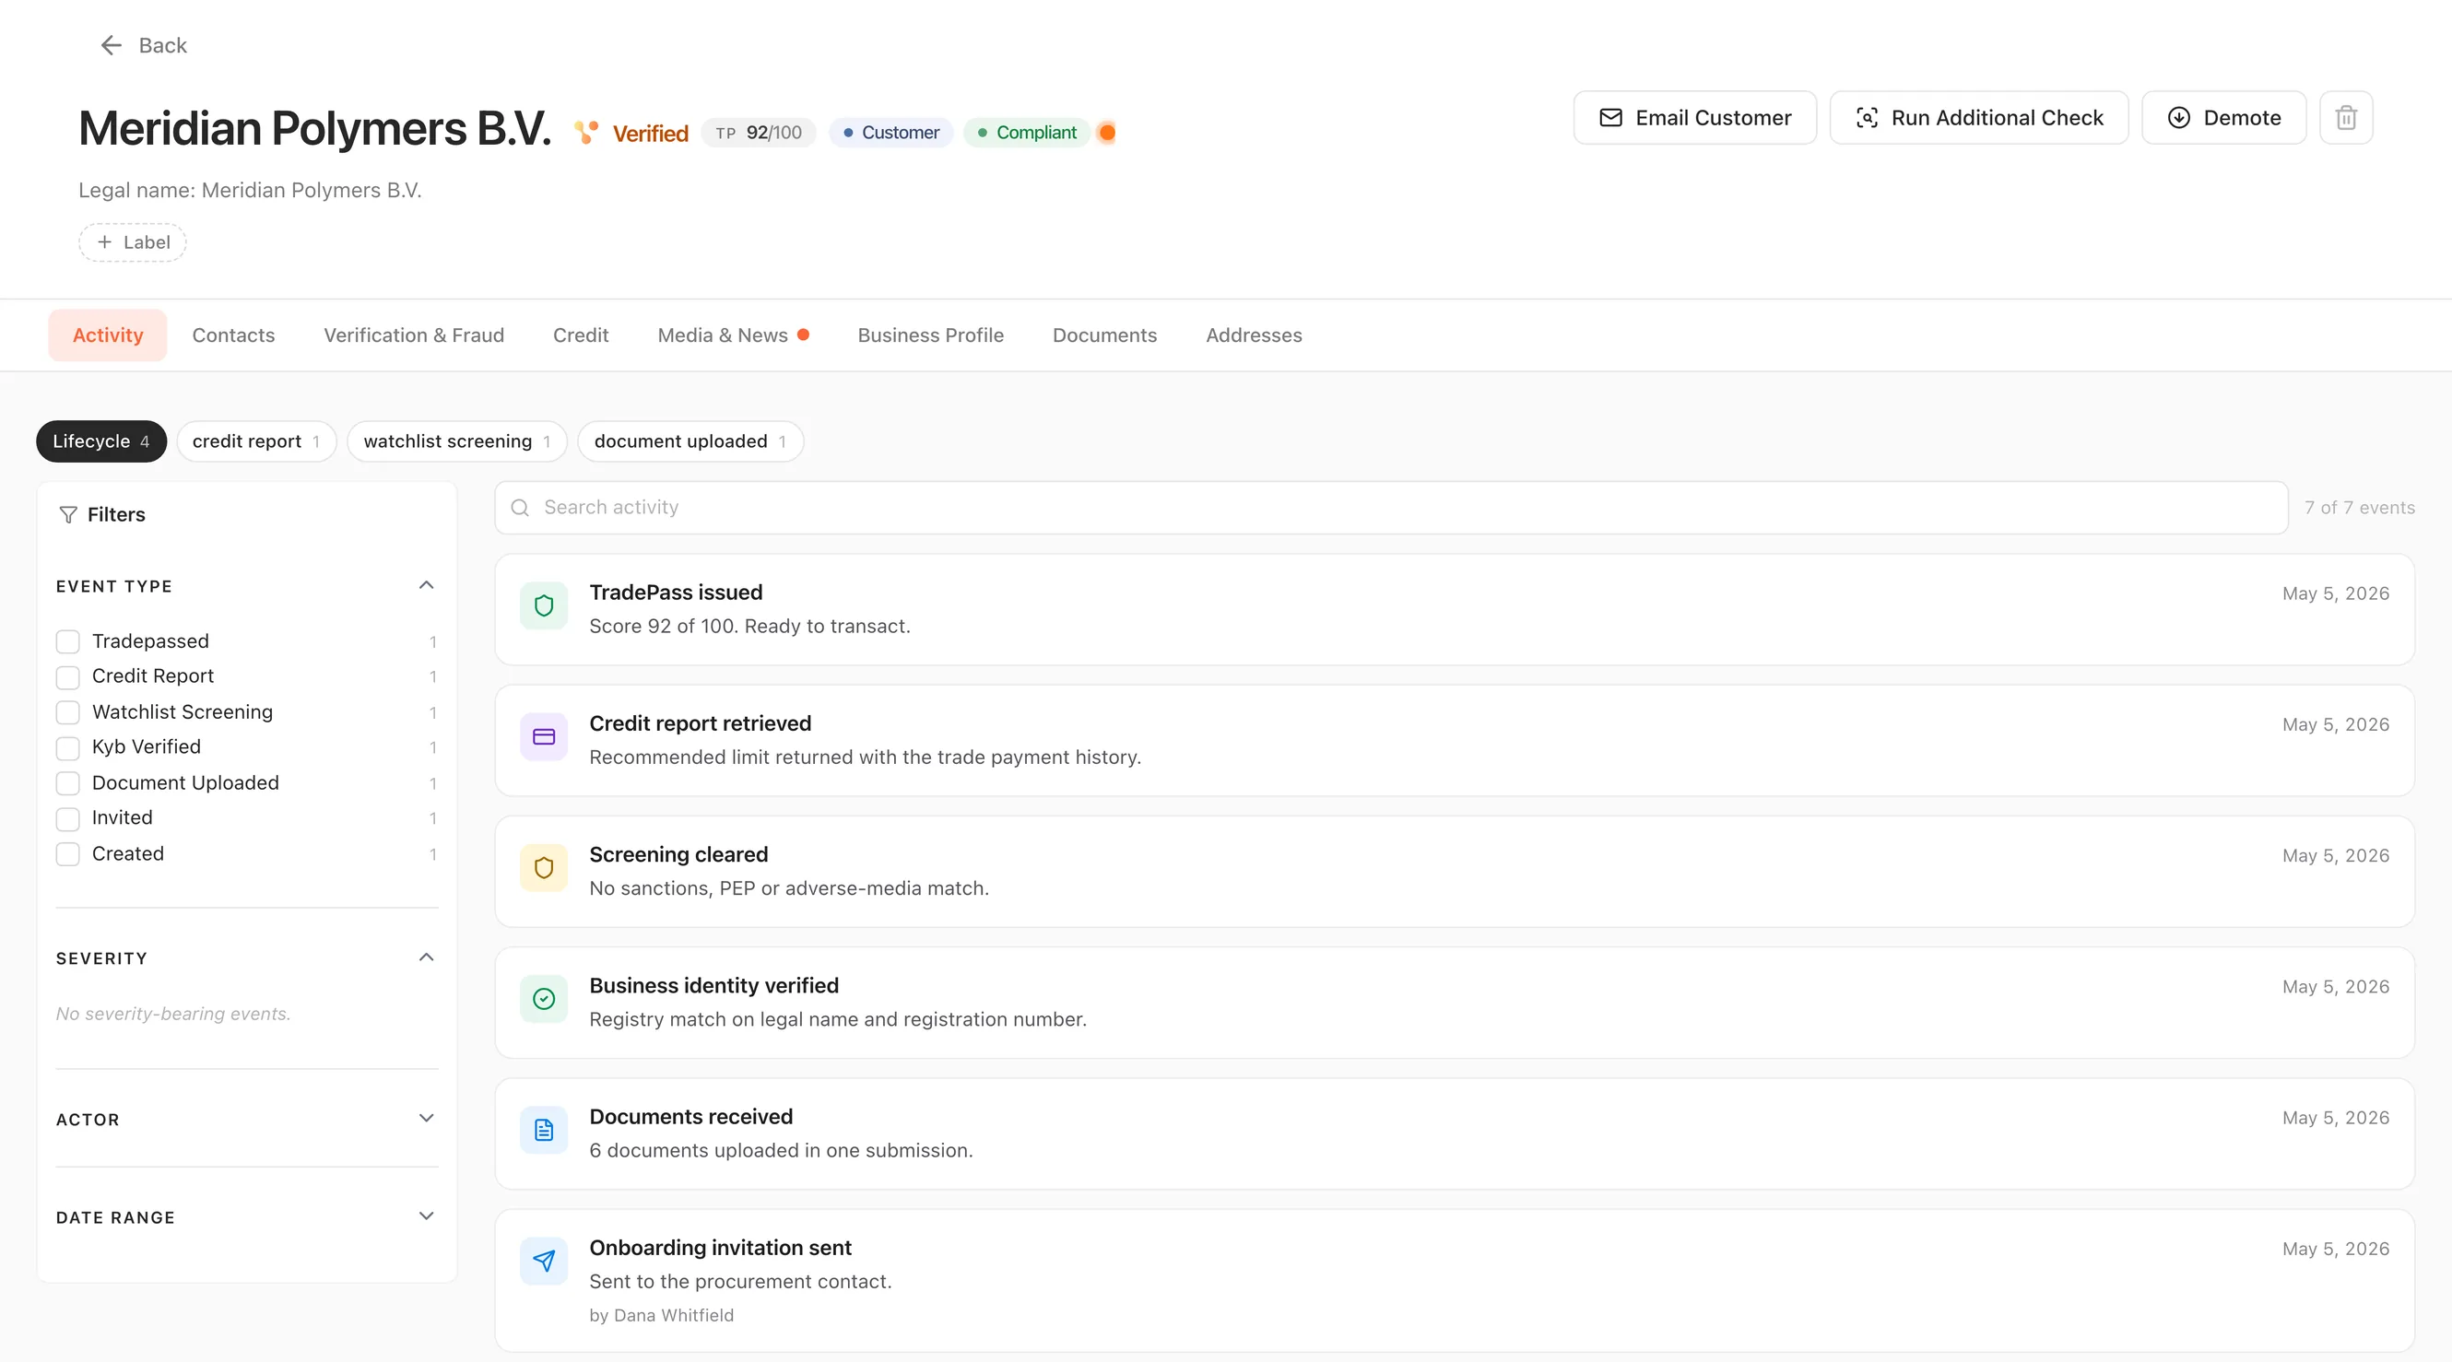
Task: Click the Demote button
Action: click(x=2223, y=118)
